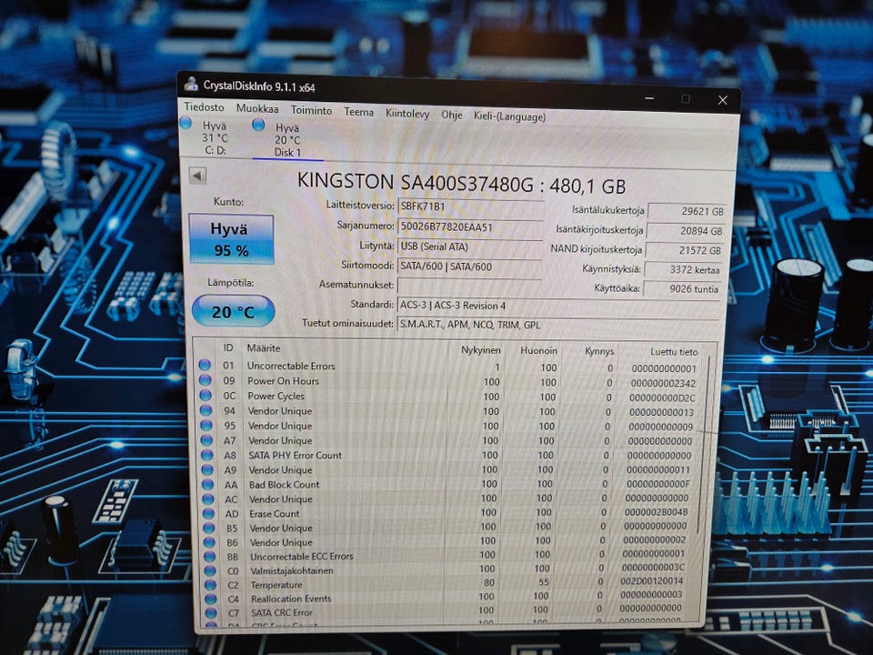Screen dimensions: 873x655
Task: Click the NAND kirjoituskertoja value 21572 GB
Action: click(x=684, y=250)
